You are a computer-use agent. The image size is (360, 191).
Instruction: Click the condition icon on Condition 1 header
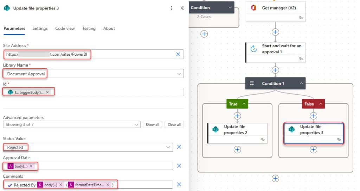click(x=252, y=83)
